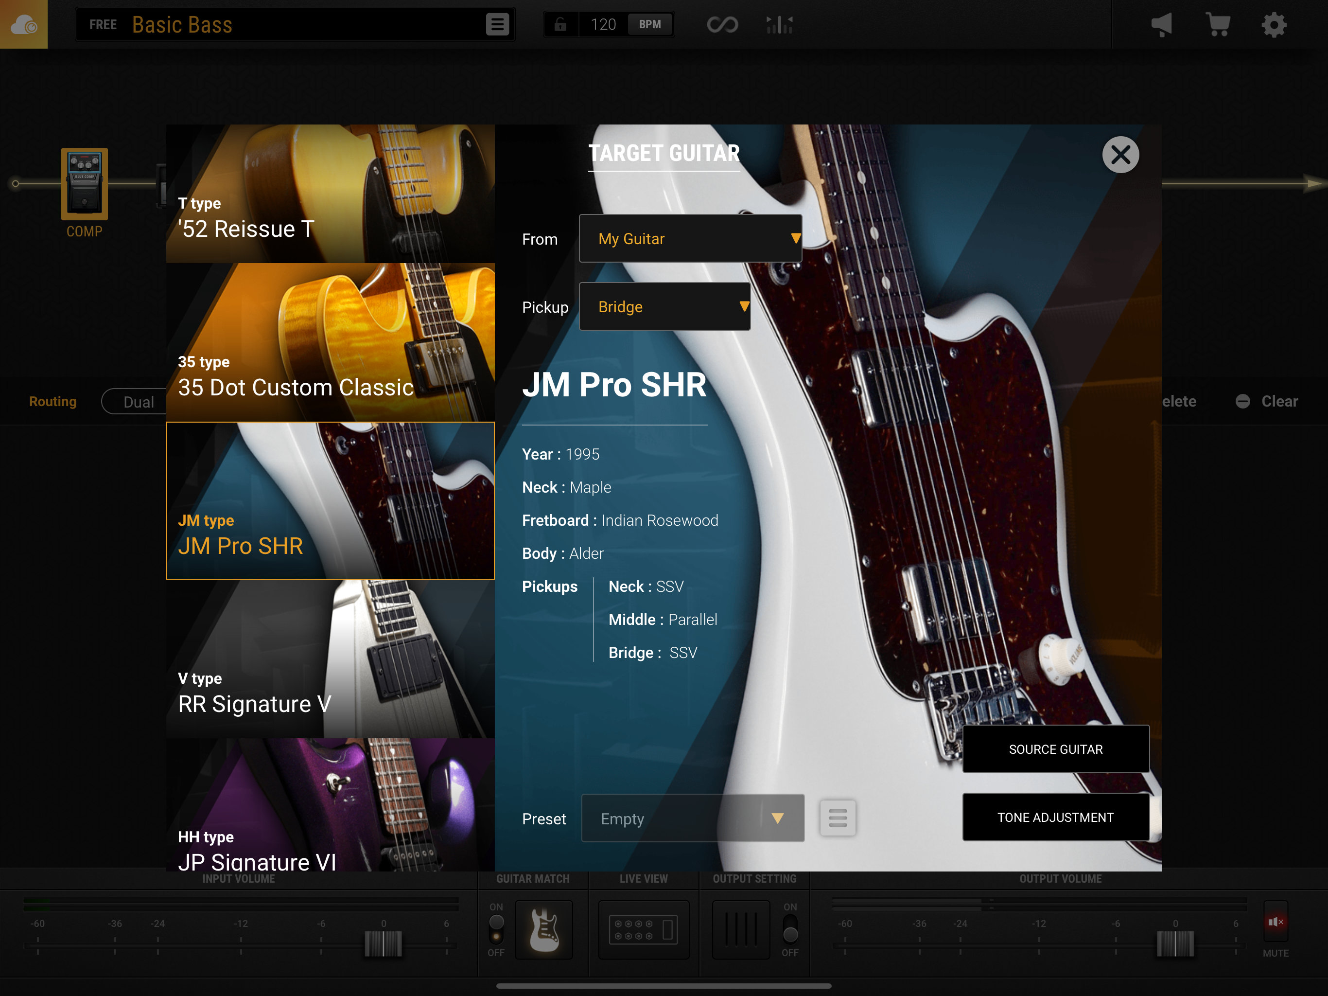Open the settings gear

click(x=1275, y=24)
